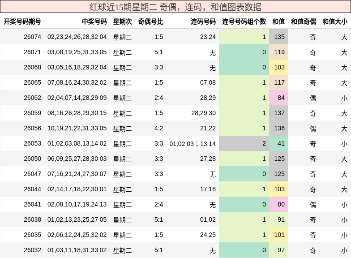Select winning numbers 01,03,11,18,31,33 02
The image size is (351, 258).
point(77,250)
